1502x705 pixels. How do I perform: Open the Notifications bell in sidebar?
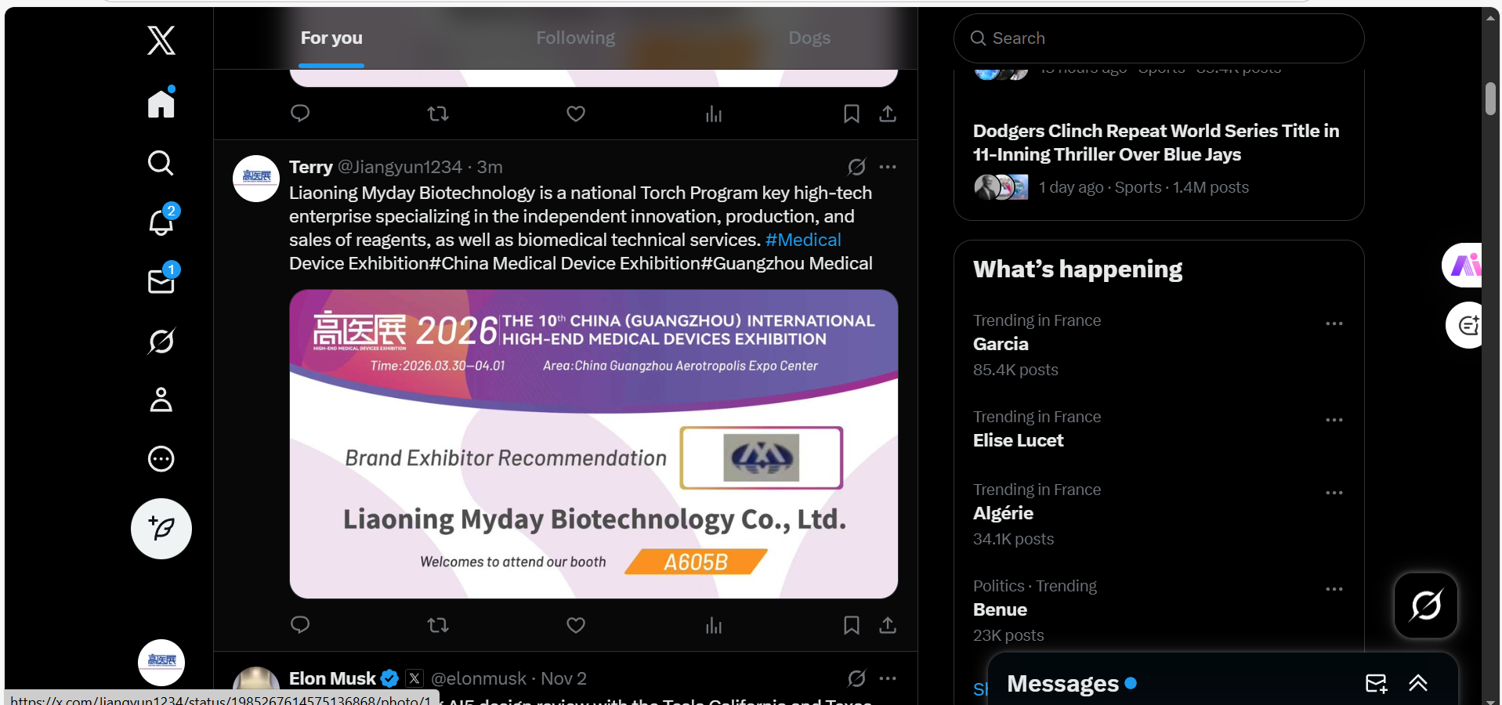161,222
